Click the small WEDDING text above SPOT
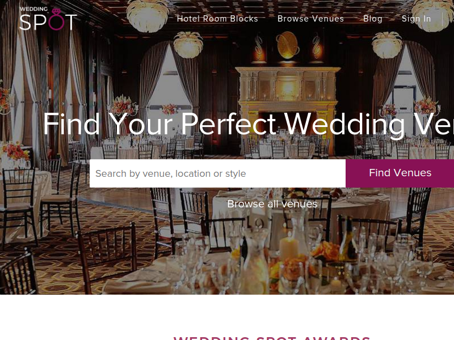The width and height of the screenshot is (454, 340). click(x=33, y=9)
